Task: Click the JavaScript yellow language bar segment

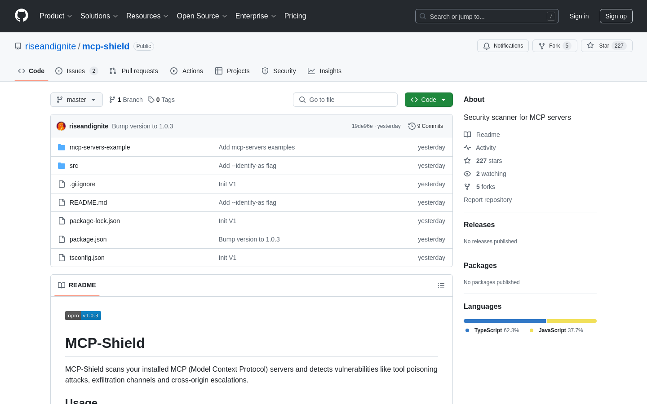Action: [572, 321]
